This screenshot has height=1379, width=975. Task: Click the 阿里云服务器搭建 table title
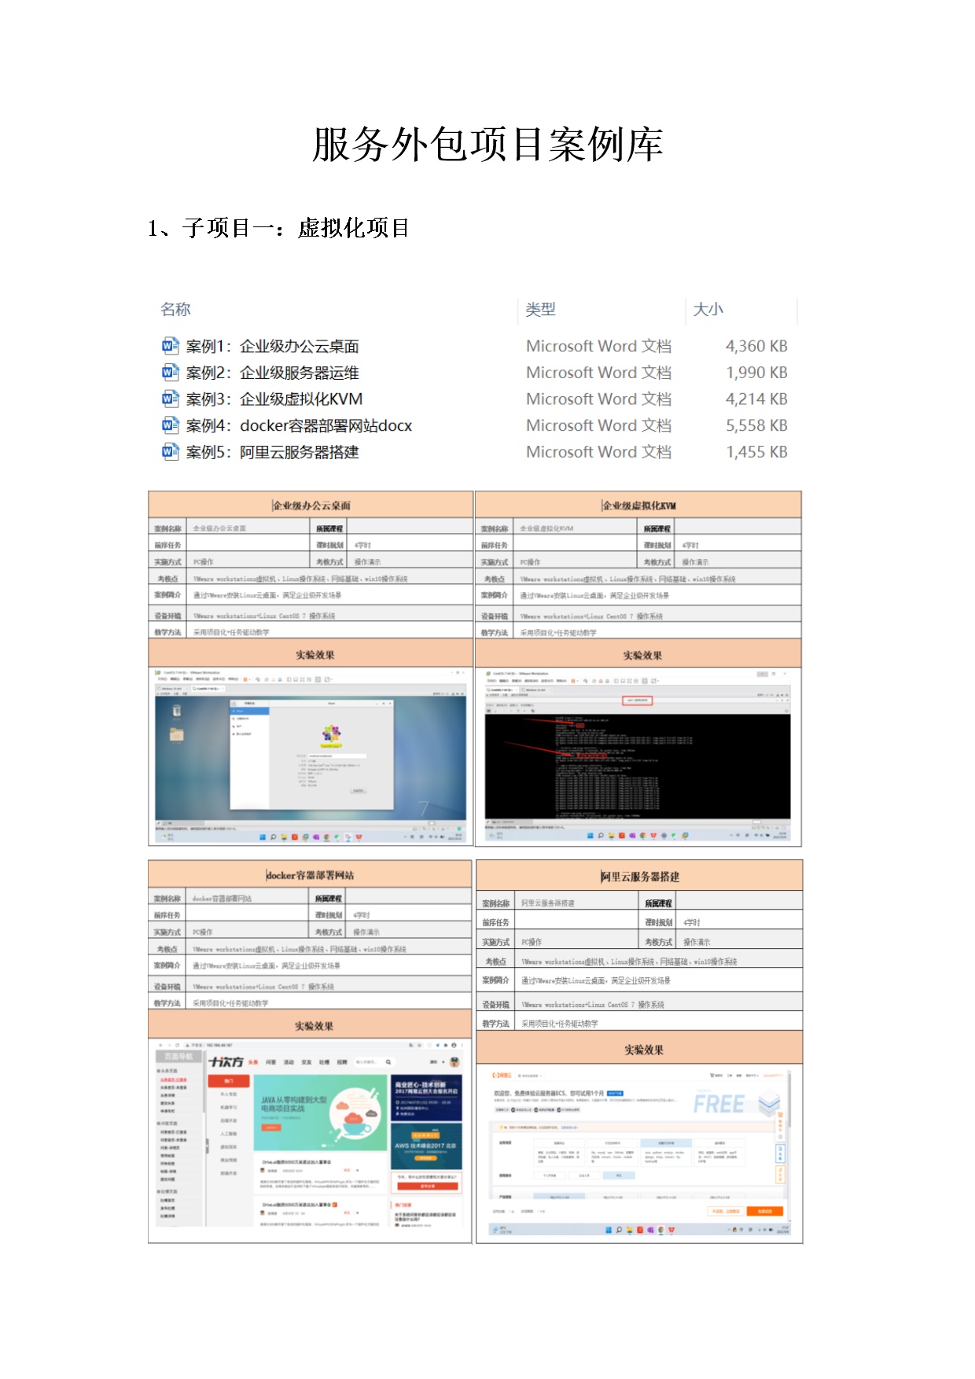(640, 877)
